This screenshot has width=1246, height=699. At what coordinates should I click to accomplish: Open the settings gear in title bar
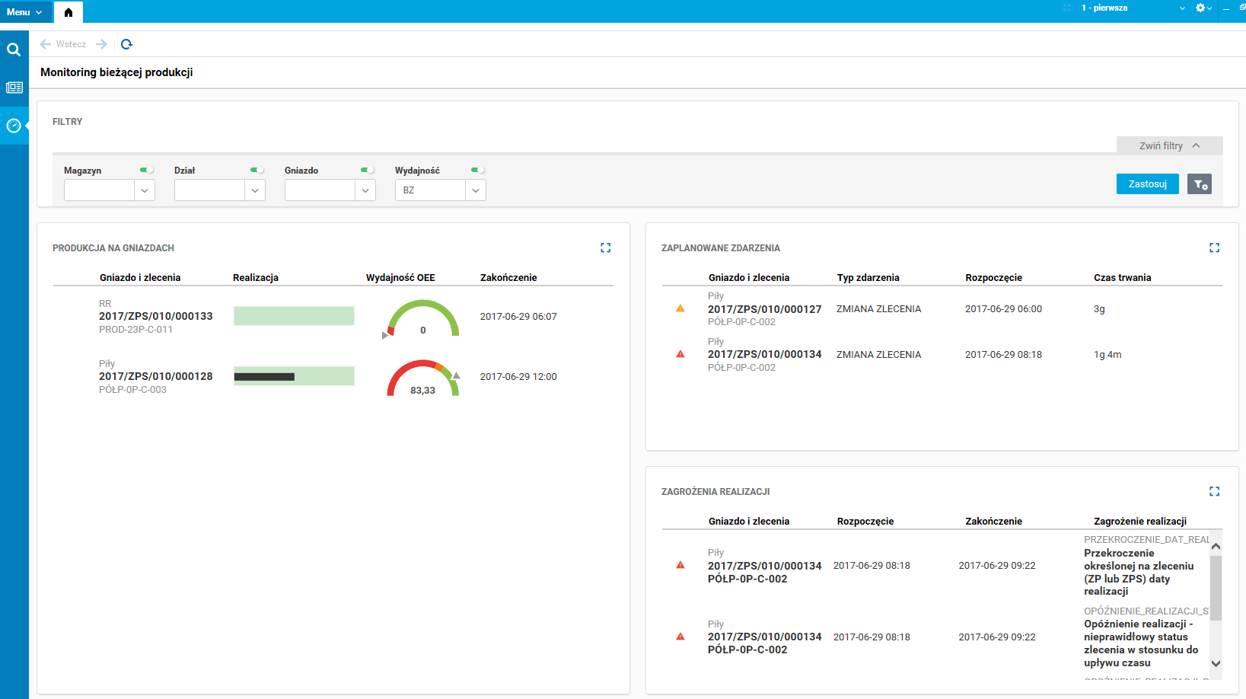click(1201, 8)
